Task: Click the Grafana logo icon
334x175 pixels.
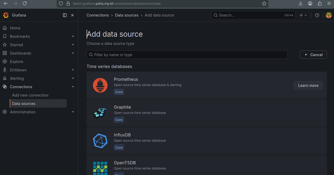Action: click(6, 15)
